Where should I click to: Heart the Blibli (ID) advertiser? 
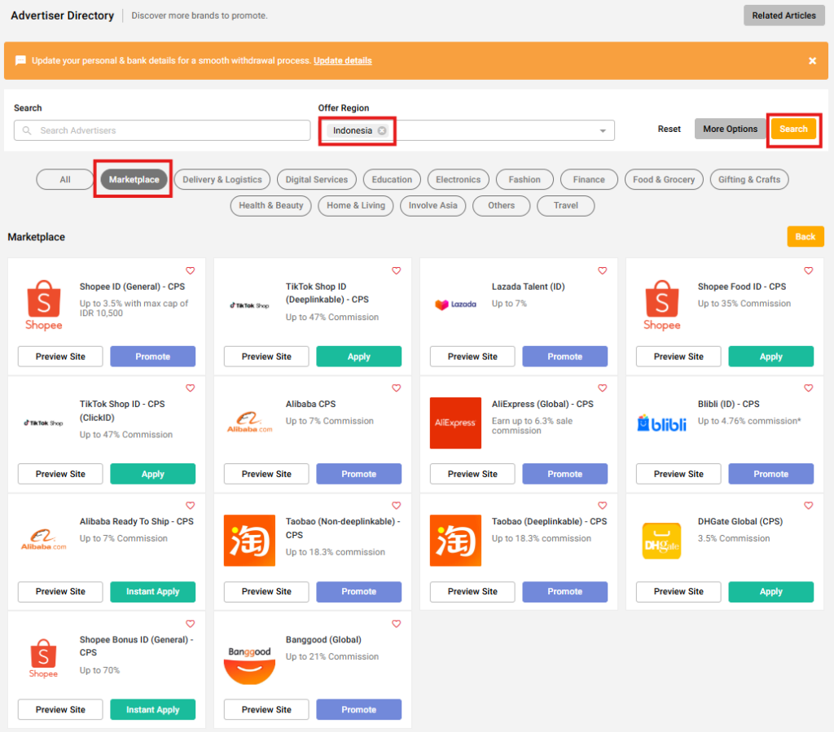[809, 388]
